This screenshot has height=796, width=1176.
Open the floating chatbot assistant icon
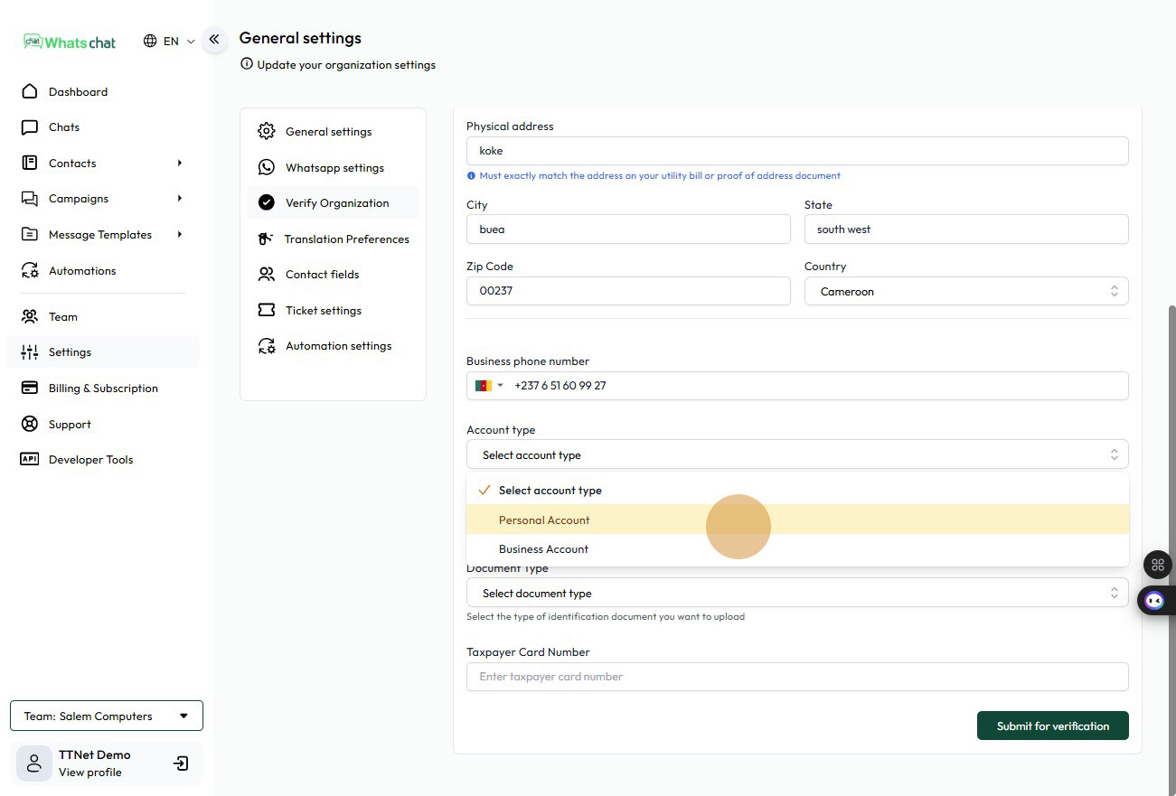[1154, 600]
